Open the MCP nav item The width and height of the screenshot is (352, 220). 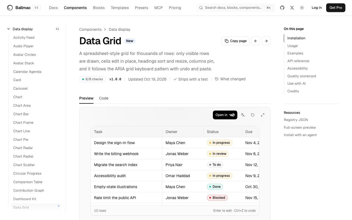158,8
